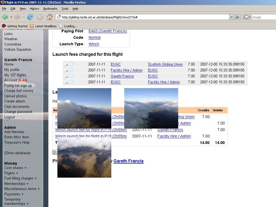The width and height of the screenshot is (276, 207).
Task: Go to the Home page icon
Action: [50, 17]
